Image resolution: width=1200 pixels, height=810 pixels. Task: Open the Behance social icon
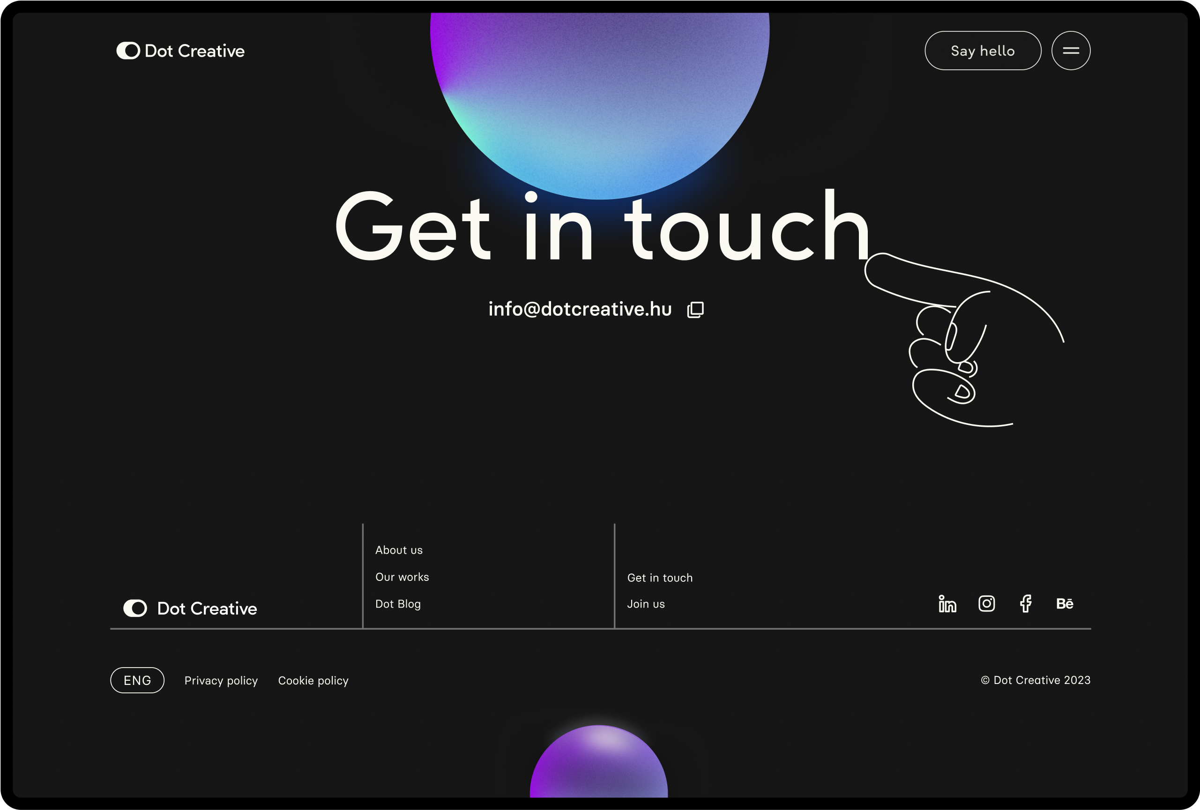(1064, 603)
